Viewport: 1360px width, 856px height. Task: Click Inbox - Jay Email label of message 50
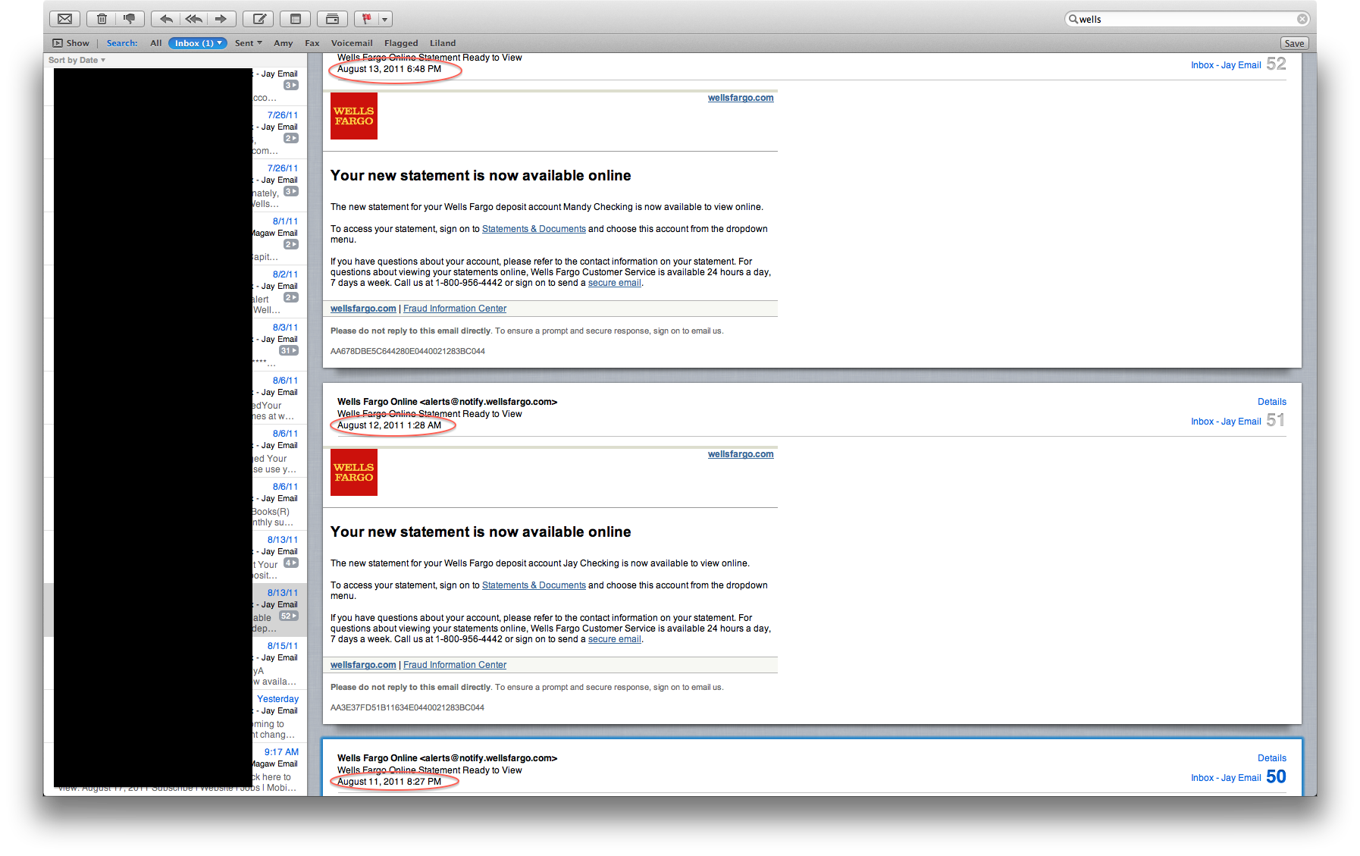click(x=1226, y=778)
